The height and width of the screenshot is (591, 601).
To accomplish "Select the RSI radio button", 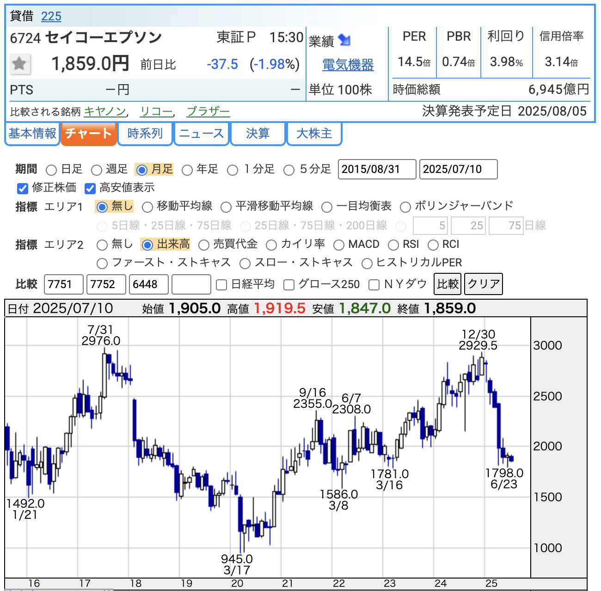I will (393, 245).
